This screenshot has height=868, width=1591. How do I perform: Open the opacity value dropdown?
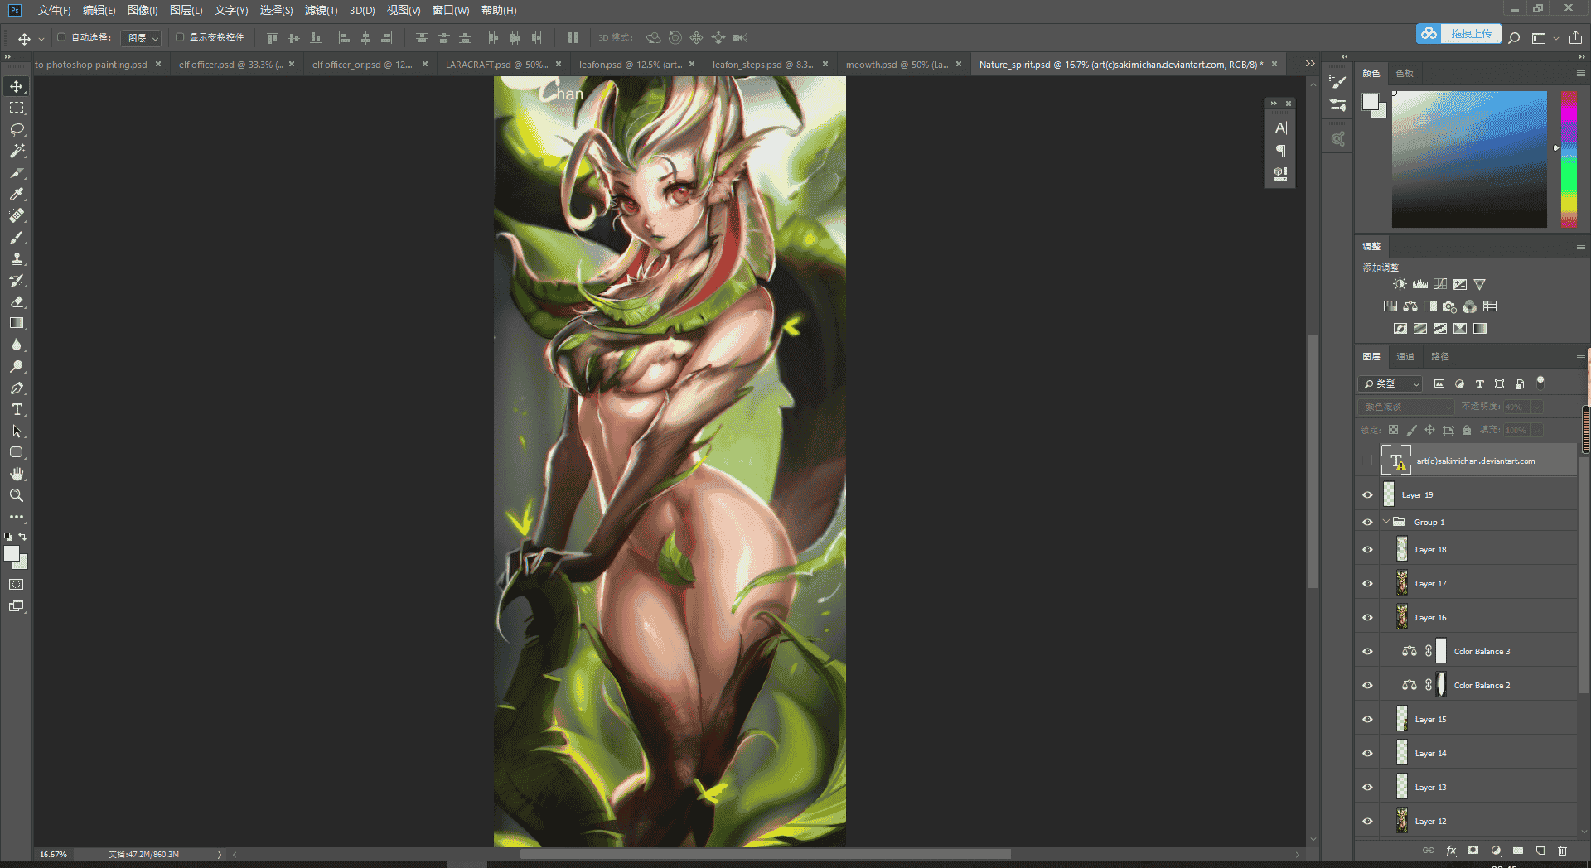(1537, 407)
